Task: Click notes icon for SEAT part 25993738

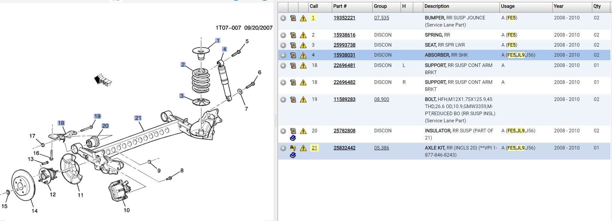Action: point(293,45)
